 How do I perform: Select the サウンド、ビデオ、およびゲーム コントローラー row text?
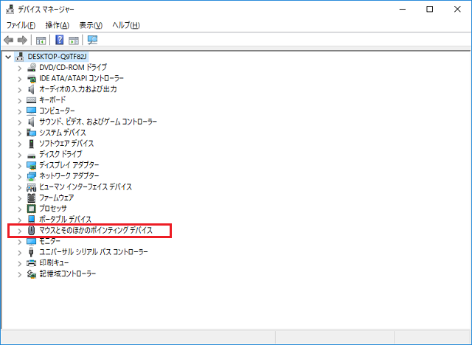98,122
